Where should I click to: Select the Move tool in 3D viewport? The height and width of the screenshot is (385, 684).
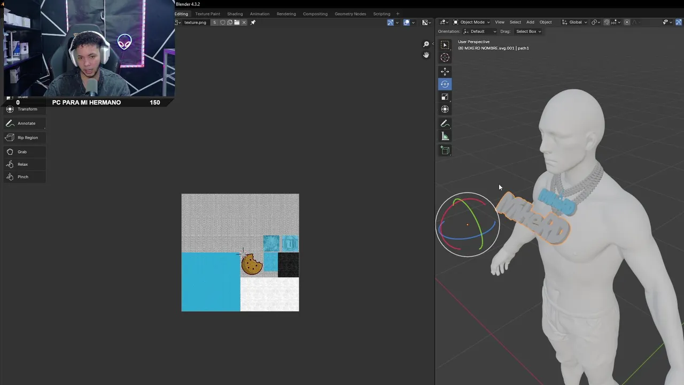coord(445,71)
